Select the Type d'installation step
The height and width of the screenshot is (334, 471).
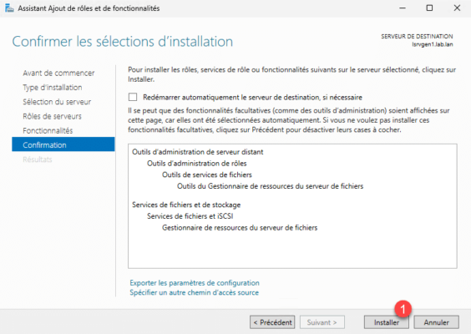point(53,88)
